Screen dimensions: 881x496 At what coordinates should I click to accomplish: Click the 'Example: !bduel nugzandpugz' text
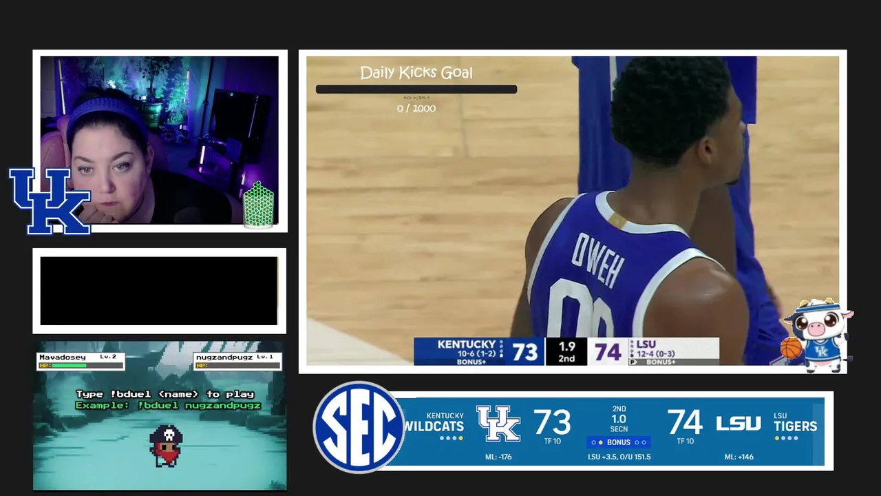coord(168,405)
